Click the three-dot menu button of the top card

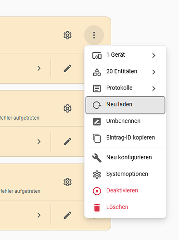tap(94, 35)
